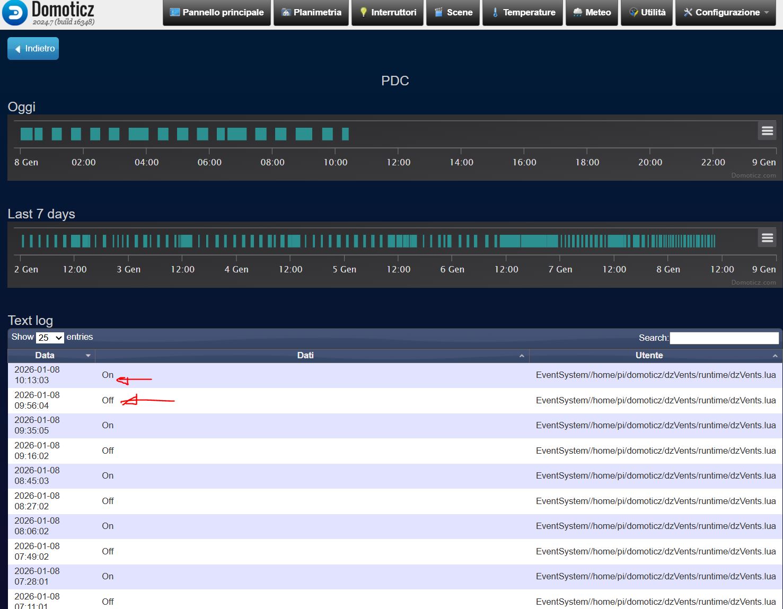Viewport: 783px width, 609px height.
Task: Open Pannello principale dashboard tab
Action: click(216, 12)
